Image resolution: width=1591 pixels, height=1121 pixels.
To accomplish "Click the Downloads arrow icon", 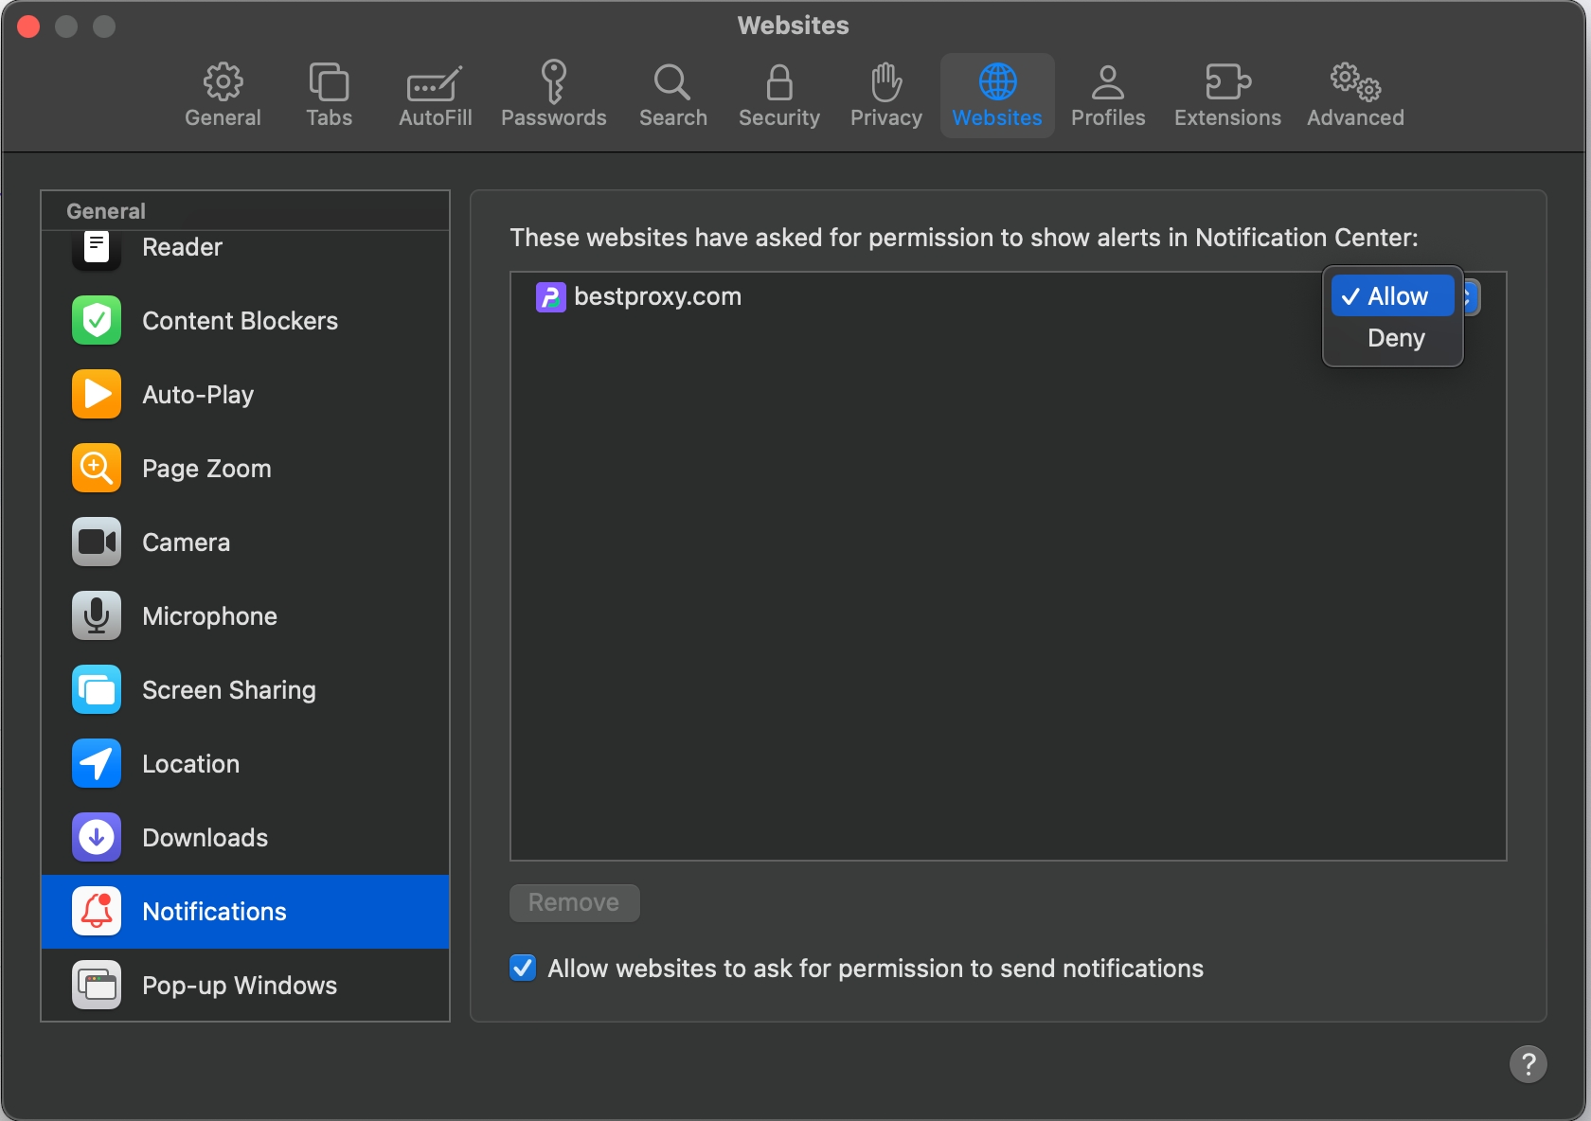I will coord(97,838).
